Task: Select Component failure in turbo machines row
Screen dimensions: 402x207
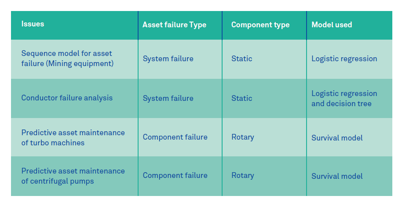Action: (175, 137)
